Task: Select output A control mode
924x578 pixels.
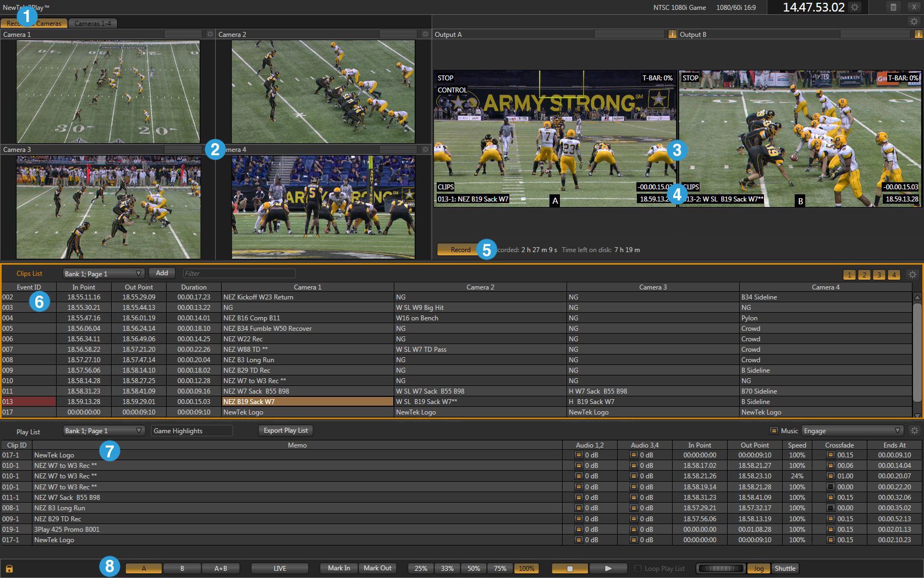Action: 144,569
